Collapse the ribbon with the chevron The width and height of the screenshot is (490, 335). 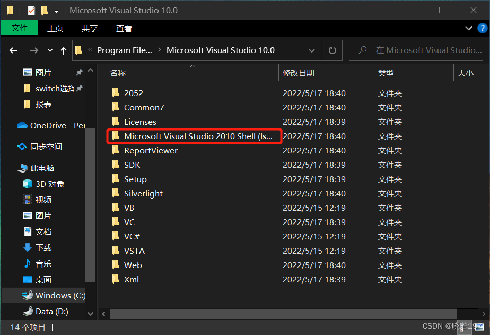tap(468, 28)
